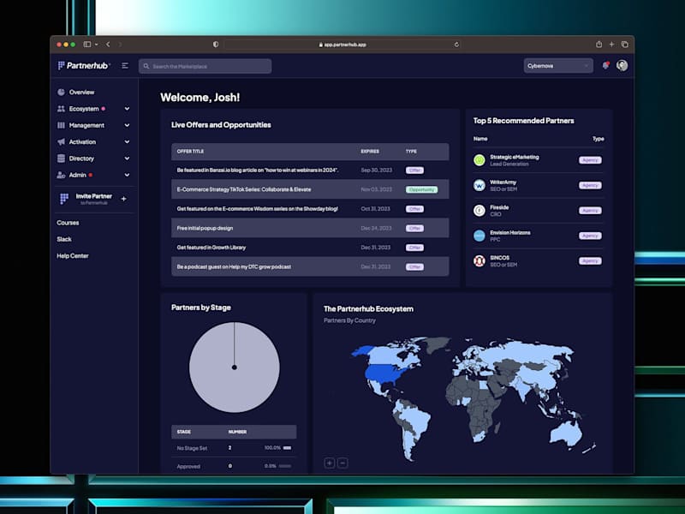Click the Fireside partner name
The height and width of the screenshot is (514, 685).
(499, 207)
